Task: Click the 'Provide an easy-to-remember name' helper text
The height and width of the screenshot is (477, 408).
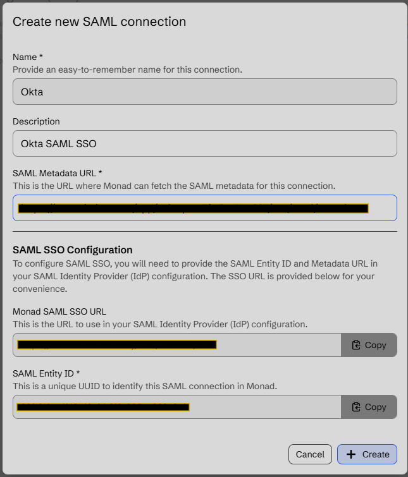Action: click(x=127, y=69)
